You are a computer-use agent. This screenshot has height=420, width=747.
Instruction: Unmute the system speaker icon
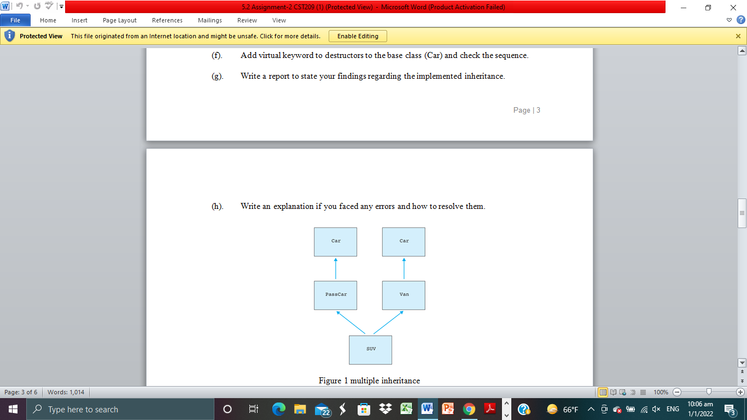tap(655, 409)
